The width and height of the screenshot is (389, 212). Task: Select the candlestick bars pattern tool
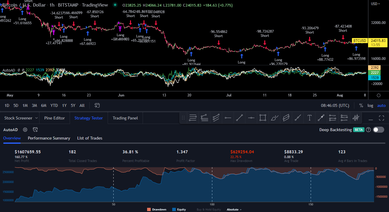pos(356,118)
